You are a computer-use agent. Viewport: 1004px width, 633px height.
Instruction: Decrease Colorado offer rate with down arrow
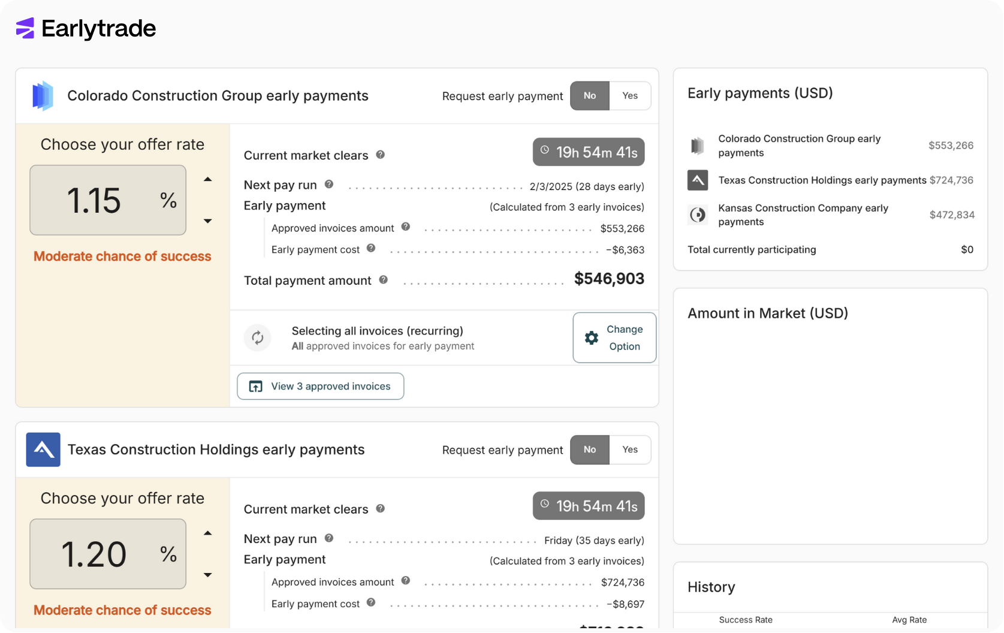click(x=208, y=221)
